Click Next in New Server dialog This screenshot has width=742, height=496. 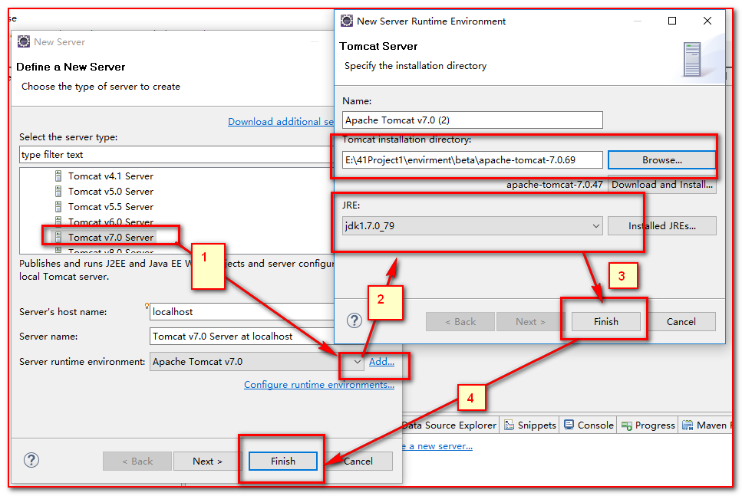207,461
